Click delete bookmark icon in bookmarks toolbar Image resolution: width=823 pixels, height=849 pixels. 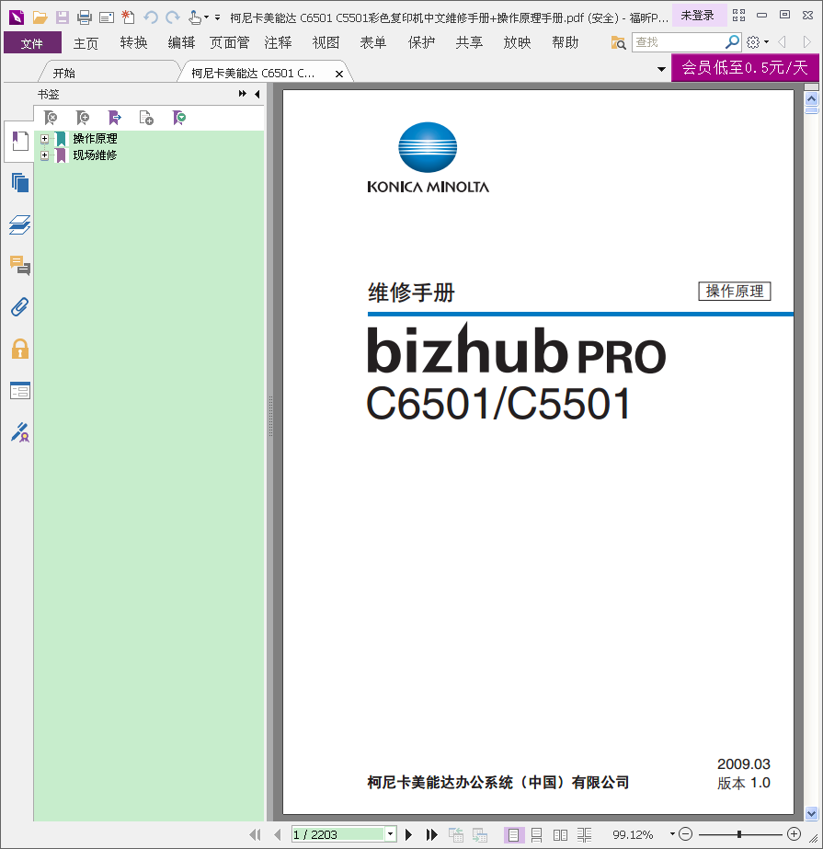pyautogui.click(x=51, y=118)
